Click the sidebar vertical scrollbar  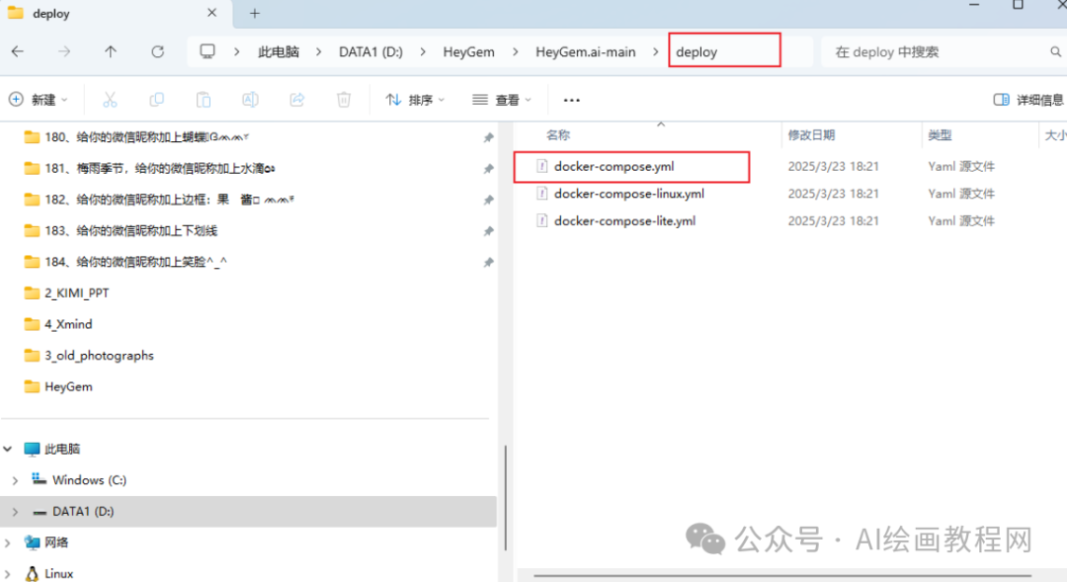pos(506,497)
